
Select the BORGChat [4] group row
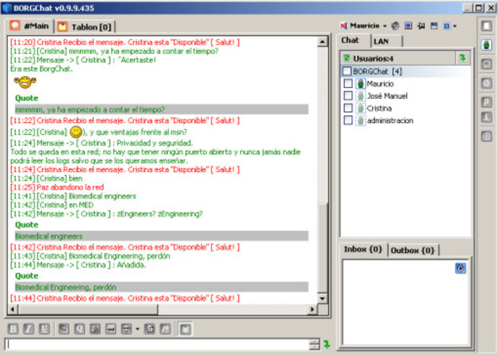(406, 71)
